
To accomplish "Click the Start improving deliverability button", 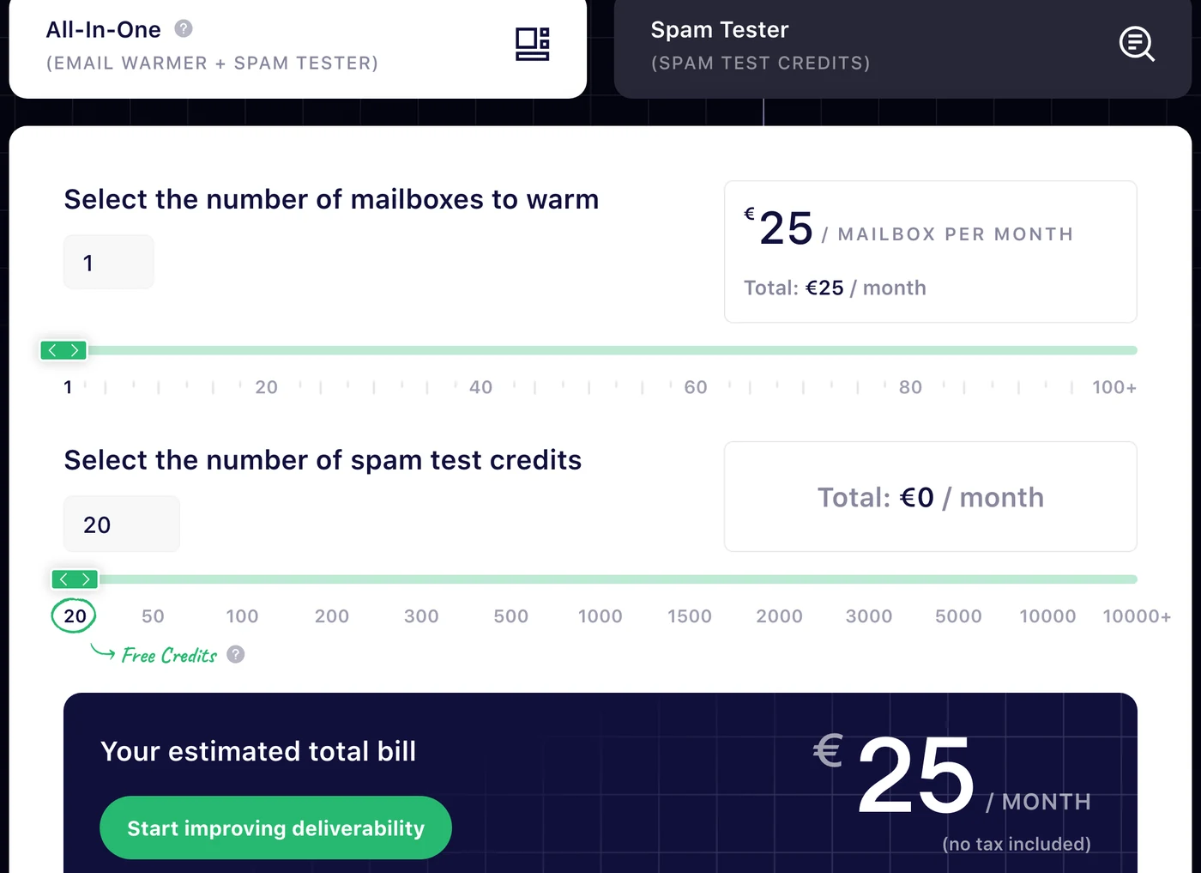I will click(275, 828).
